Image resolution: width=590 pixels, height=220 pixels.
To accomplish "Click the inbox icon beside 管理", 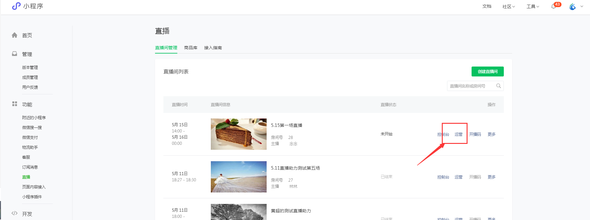I will coord(15,54).
